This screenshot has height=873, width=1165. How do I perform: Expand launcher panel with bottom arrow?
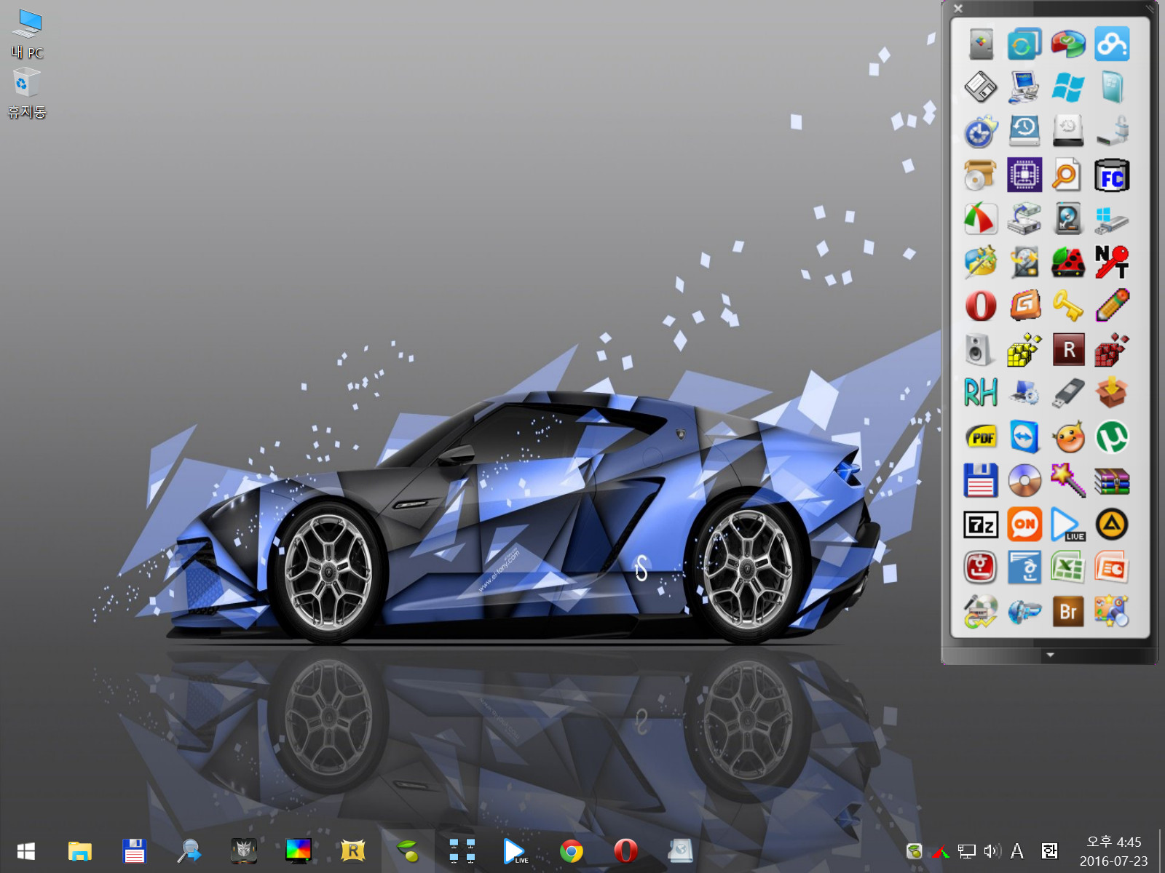[1050, 655]
